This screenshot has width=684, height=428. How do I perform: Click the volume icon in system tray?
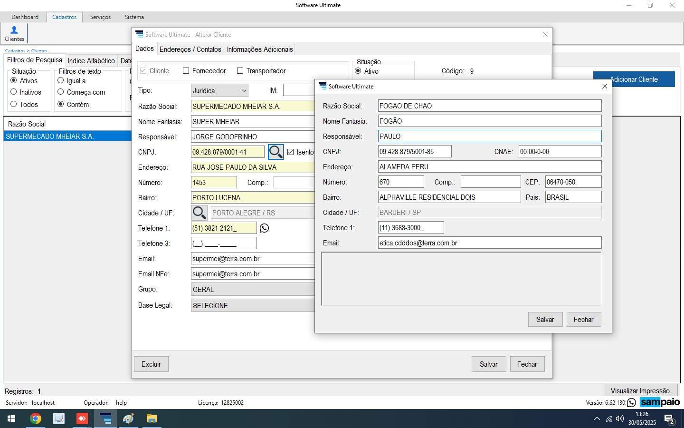click(620, 419)
